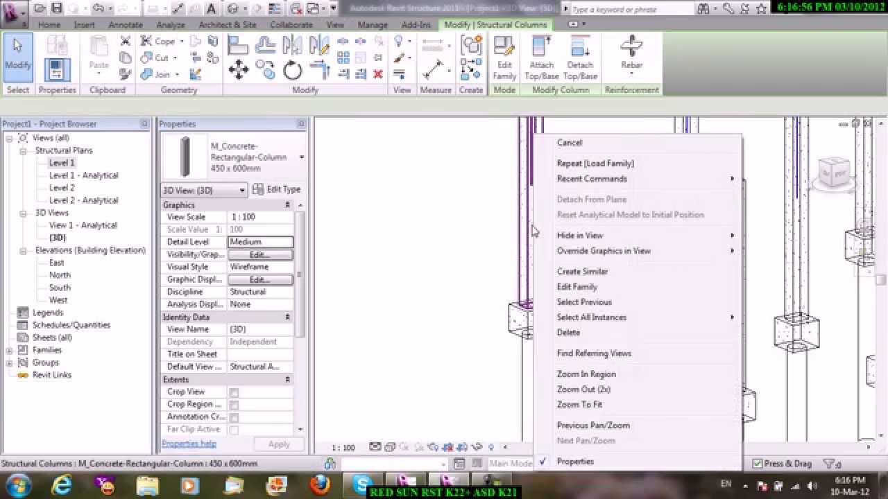Image resolution: width=888 pixels, height=499 pixels.
Task: Switch to the Collaborate ribbon tab
Action: tap(291, 24)
